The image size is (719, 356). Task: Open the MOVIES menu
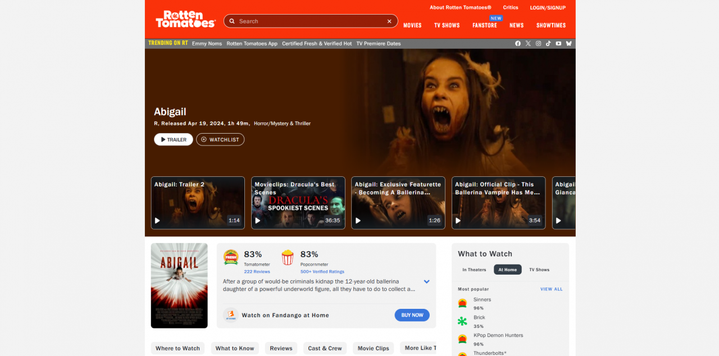[x=412, y=25]
